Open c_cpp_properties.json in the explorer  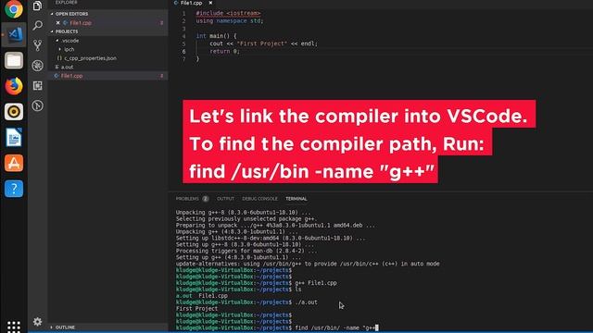coord(90,58)
